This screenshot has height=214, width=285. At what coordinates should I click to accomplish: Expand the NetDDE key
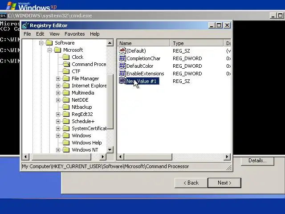(x=58, y=100)
